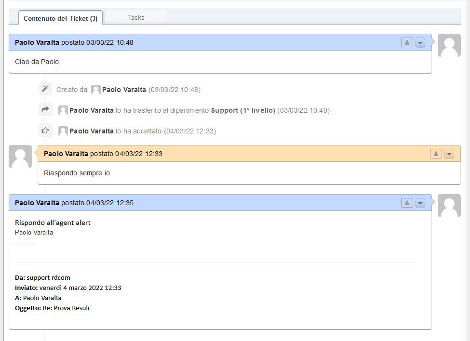Image resolution: width=470 pixels, height=341 pixels.
Task: Click avatar left of 'Riaspondo sempre io' message
Action: (20, 157)
